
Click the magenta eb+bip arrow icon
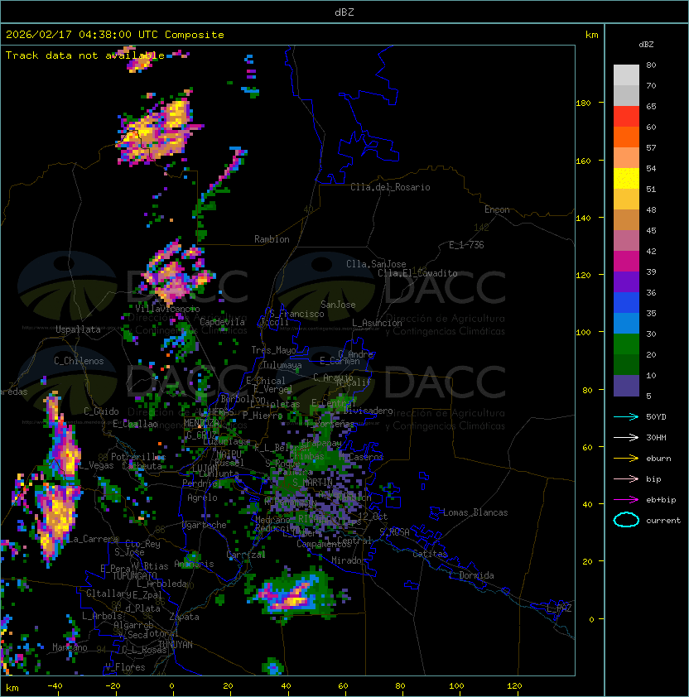coord(626,500)
